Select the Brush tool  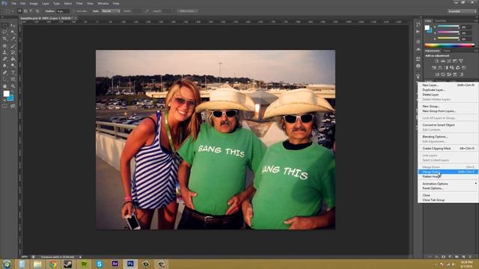13,46
